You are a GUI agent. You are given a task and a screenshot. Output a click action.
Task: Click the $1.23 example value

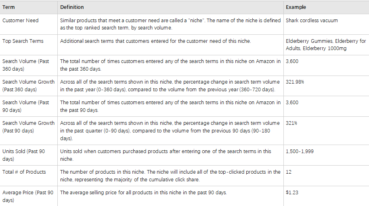coord(292,193)
